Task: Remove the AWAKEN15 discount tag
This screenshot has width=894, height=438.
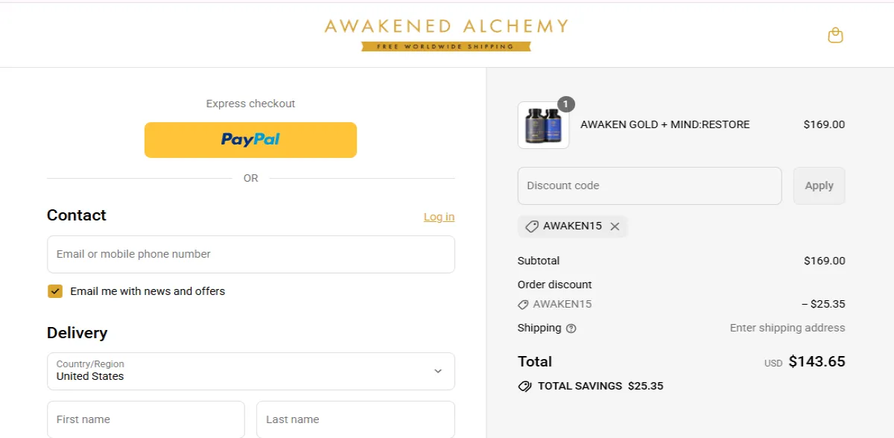Action: click(x=614, y=226)
